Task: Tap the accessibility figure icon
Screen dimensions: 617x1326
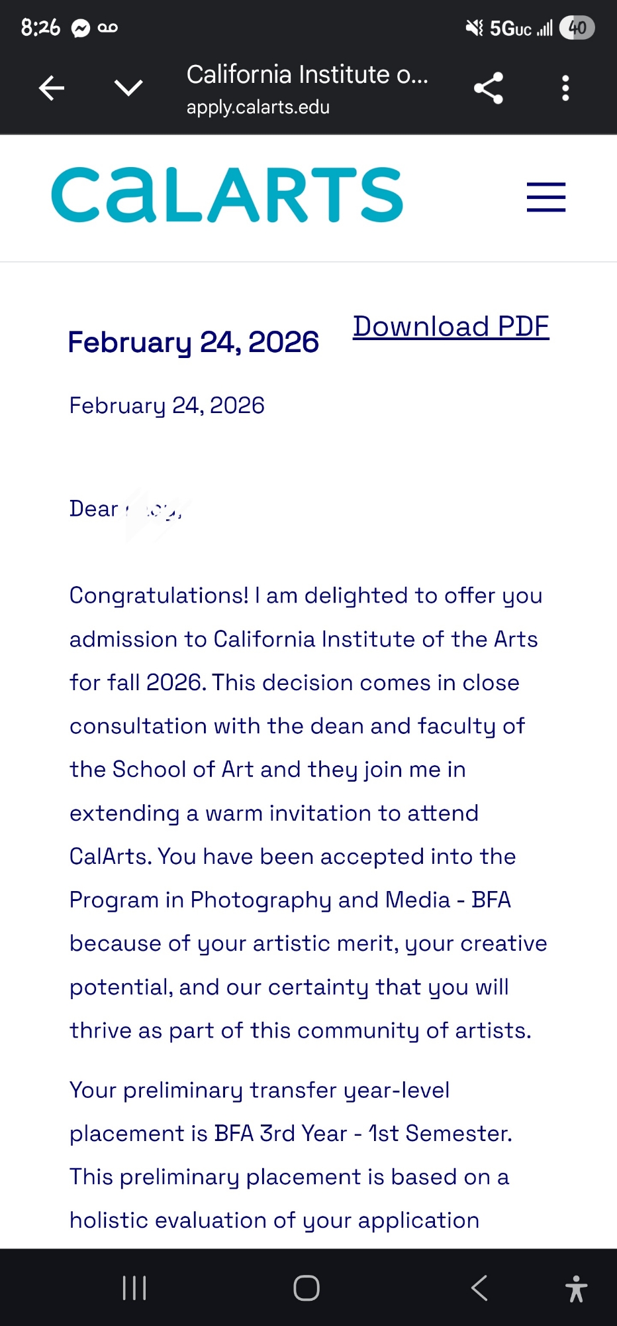Action: point(576,1288)
